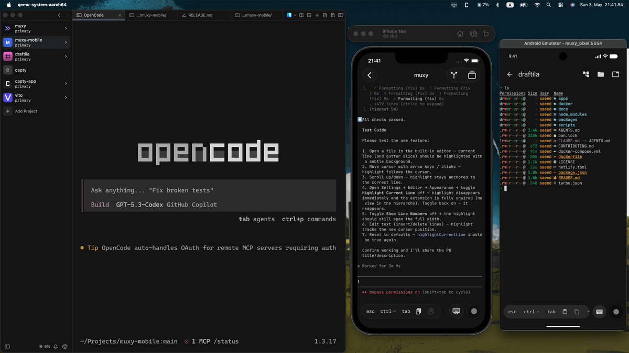Open the branch icon in iPhone muxy header
Image resolution: width=629 pixels, height=353 pixels.
coord(454,75)
